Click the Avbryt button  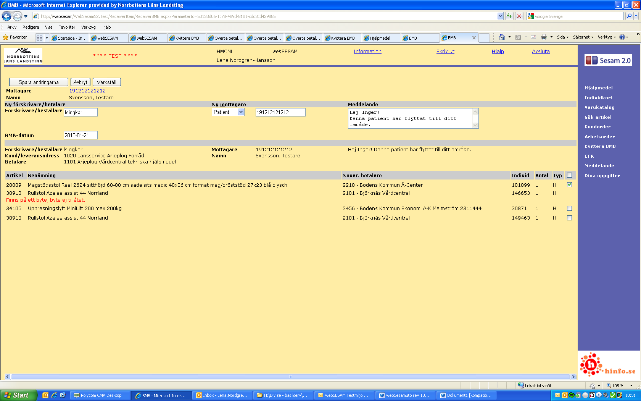pyautogui.click(x=81, y=82)
